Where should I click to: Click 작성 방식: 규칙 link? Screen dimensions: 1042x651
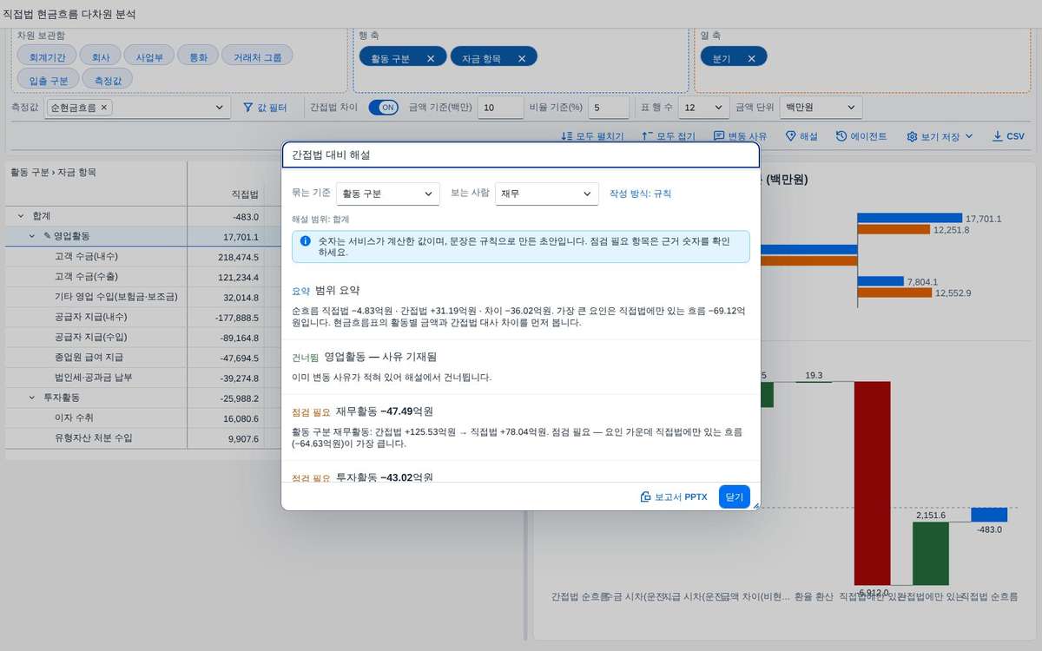pyautogui.click(x=640, y=194)
